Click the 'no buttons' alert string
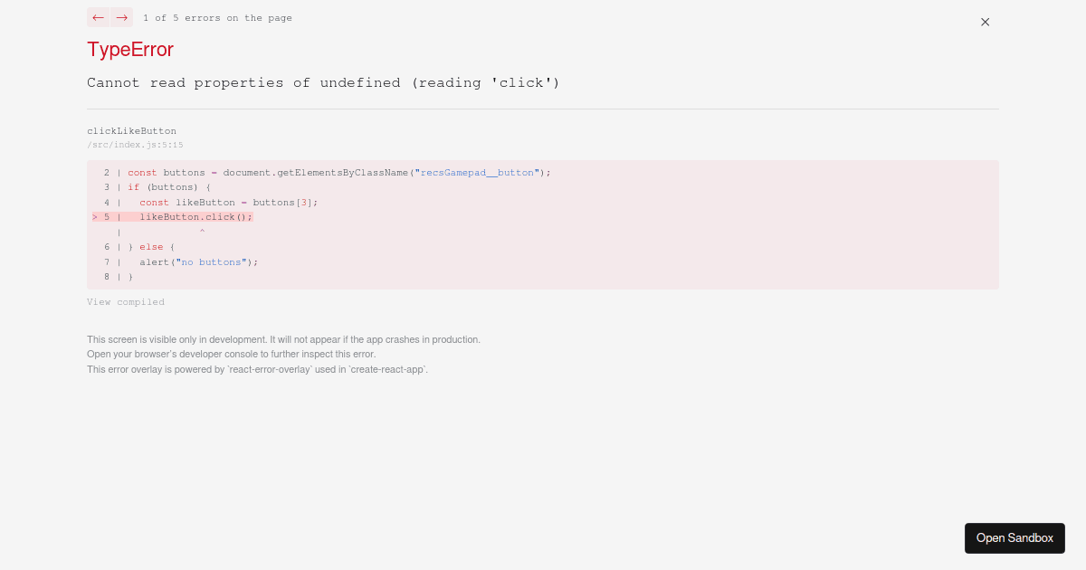 click(211, 262)
